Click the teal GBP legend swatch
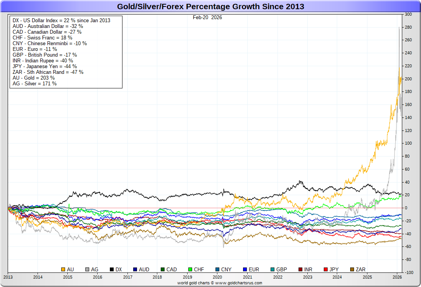 (273, 269)
